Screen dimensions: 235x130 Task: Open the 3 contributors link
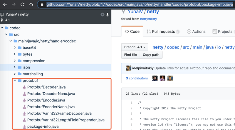click(137, 78)
